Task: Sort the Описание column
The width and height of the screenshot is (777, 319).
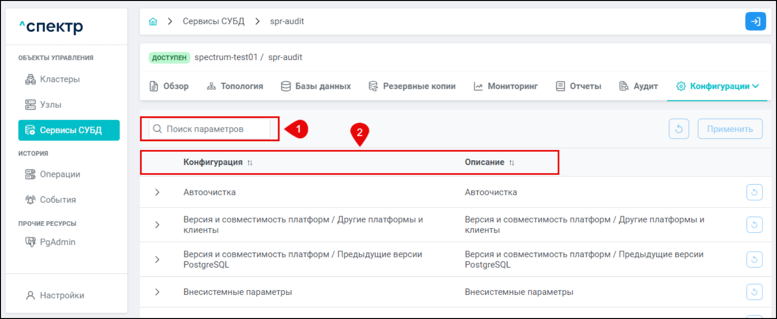Action: click(x=512, y=163)
